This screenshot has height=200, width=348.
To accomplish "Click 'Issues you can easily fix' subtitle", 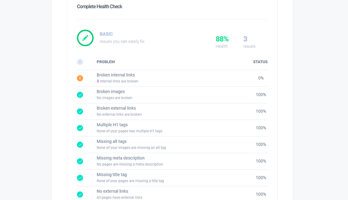I will pyautogui.click(x=122, y=42).
